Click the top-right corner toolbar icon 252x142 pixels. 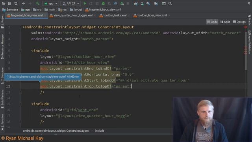(249, 4)
